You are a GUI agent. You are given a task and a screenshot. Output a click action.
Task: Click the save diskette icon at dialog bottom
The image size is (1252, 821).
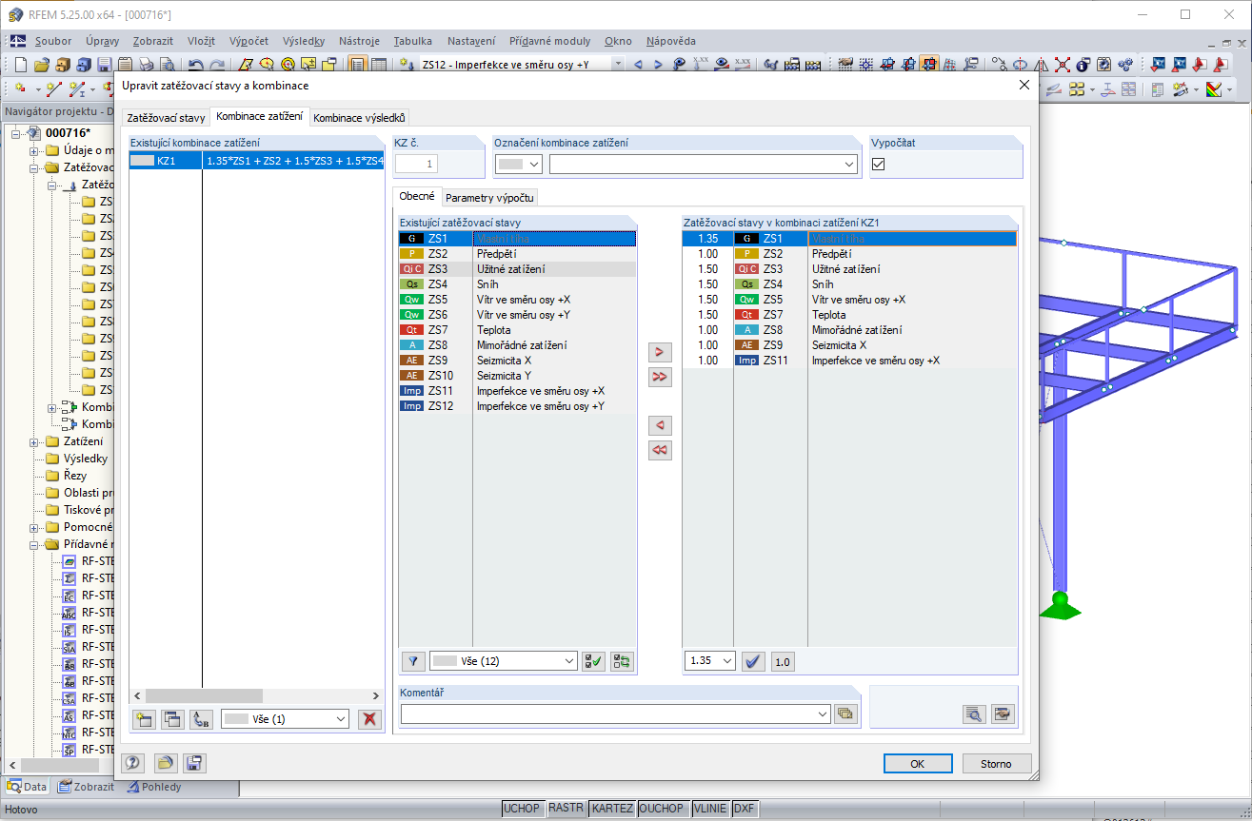pyautogui.click(x=194, y=763)
